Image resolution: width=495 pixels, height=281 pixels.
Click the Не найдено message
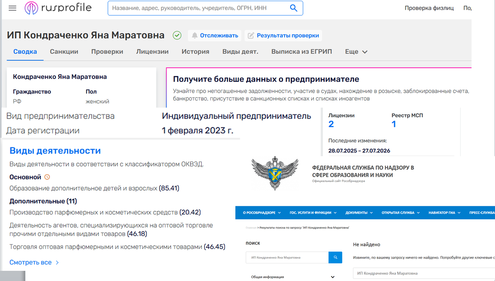[367, 245]
